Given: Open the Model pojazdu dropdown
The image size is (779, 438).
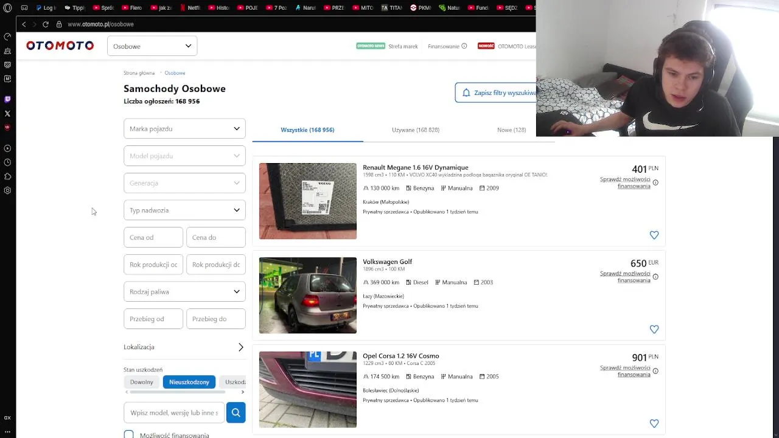Looking at the screenshot, I should pos(184,156).
